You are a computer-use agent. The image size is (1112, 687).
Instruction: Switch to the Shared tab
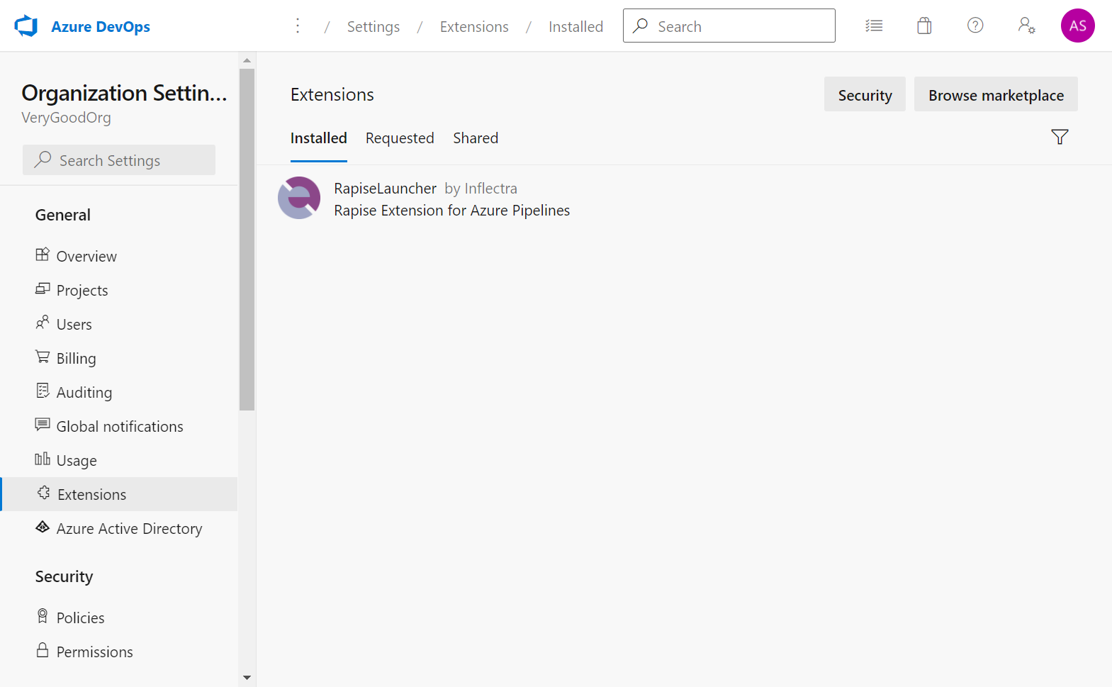(x=476, y=138)
